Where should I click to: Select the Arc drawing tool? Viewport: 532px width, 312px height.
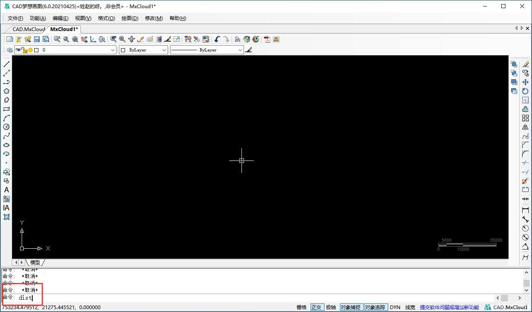[x=7, y=118]
